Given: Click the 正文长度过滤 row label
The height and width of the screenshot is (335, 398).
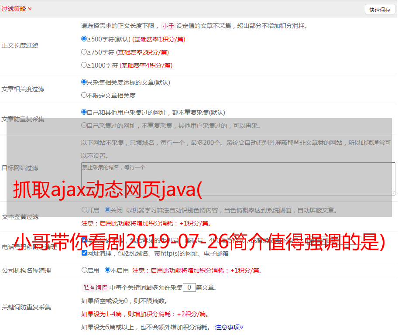Looking at the screenshot, I should (20, 45).
